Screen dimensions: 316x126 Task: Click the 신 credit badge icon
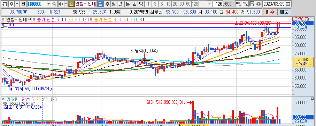pyautogui.click(x=71, y=3)
